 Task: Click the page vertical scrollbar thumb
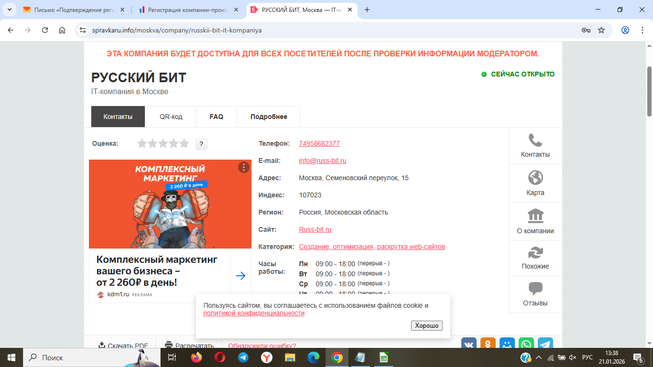click(x=649, y=91)
